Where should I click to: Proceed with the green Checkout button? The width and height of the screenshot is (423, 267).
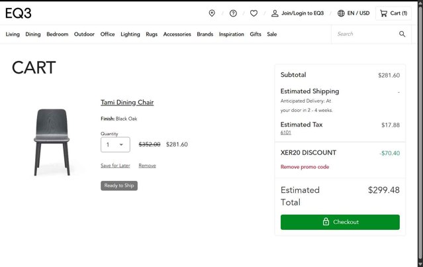pyautogui.click(x=340, y=222)
